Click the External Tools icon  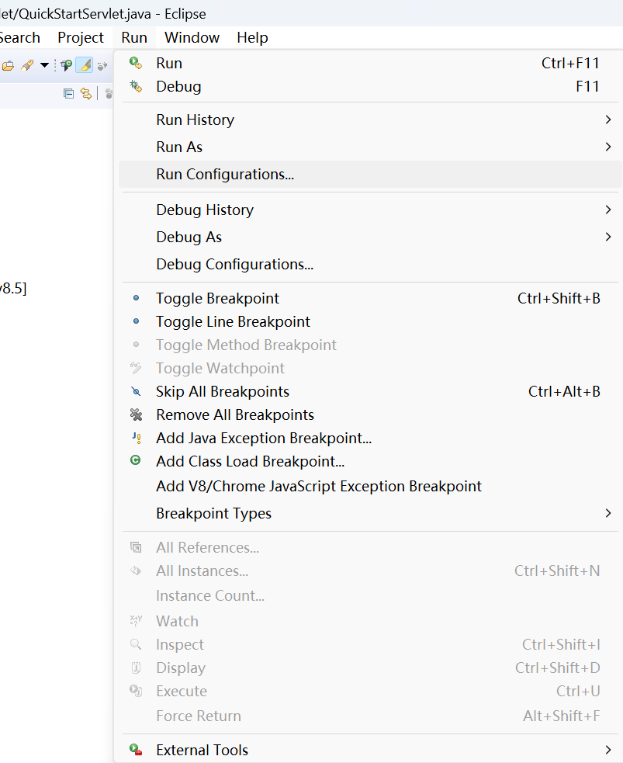136,750
